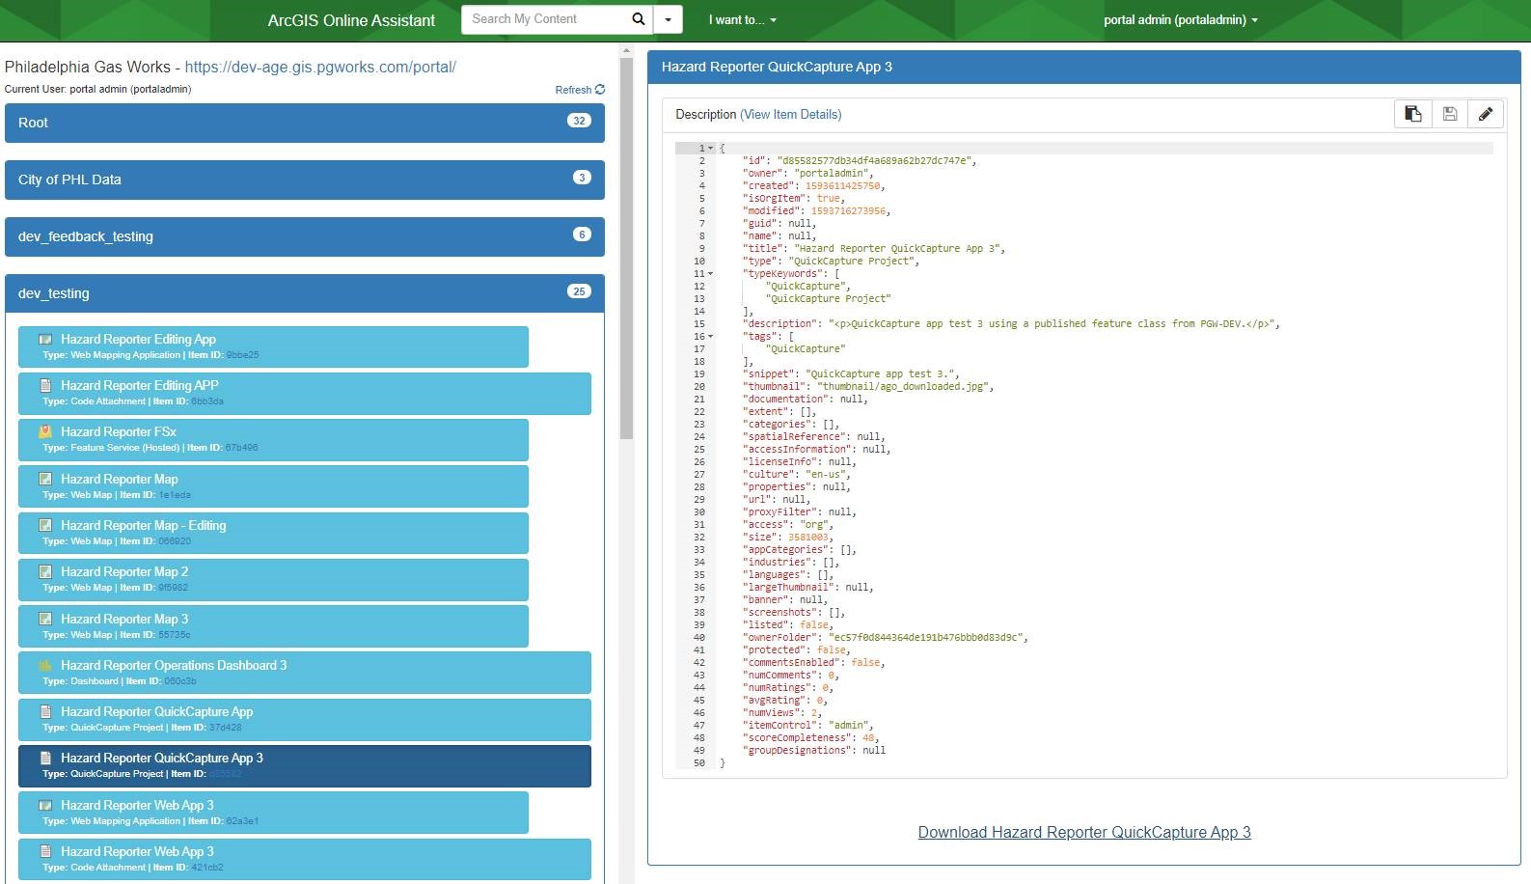Select Hazard Reporter Editing App web mapping item
The image size is (1531, 884).
273,346
